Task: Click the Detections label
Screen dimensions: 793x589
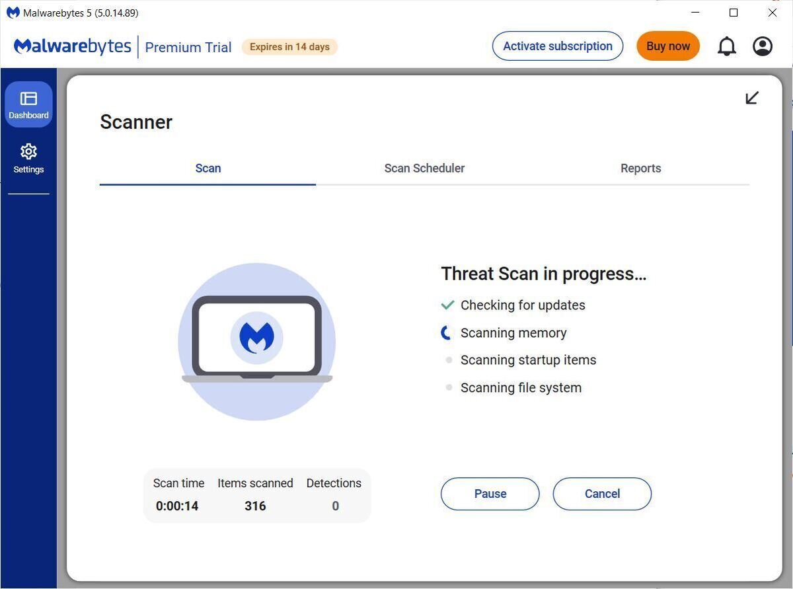Action: (x=334, y=483)
